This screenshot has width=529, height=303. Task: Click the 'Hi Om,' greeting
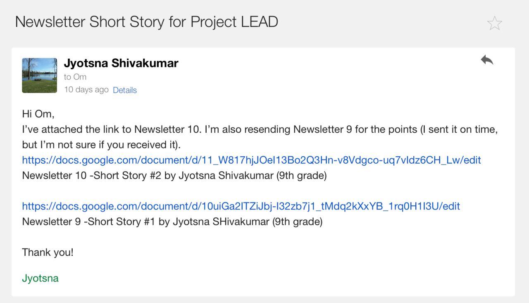click(38, 114)
